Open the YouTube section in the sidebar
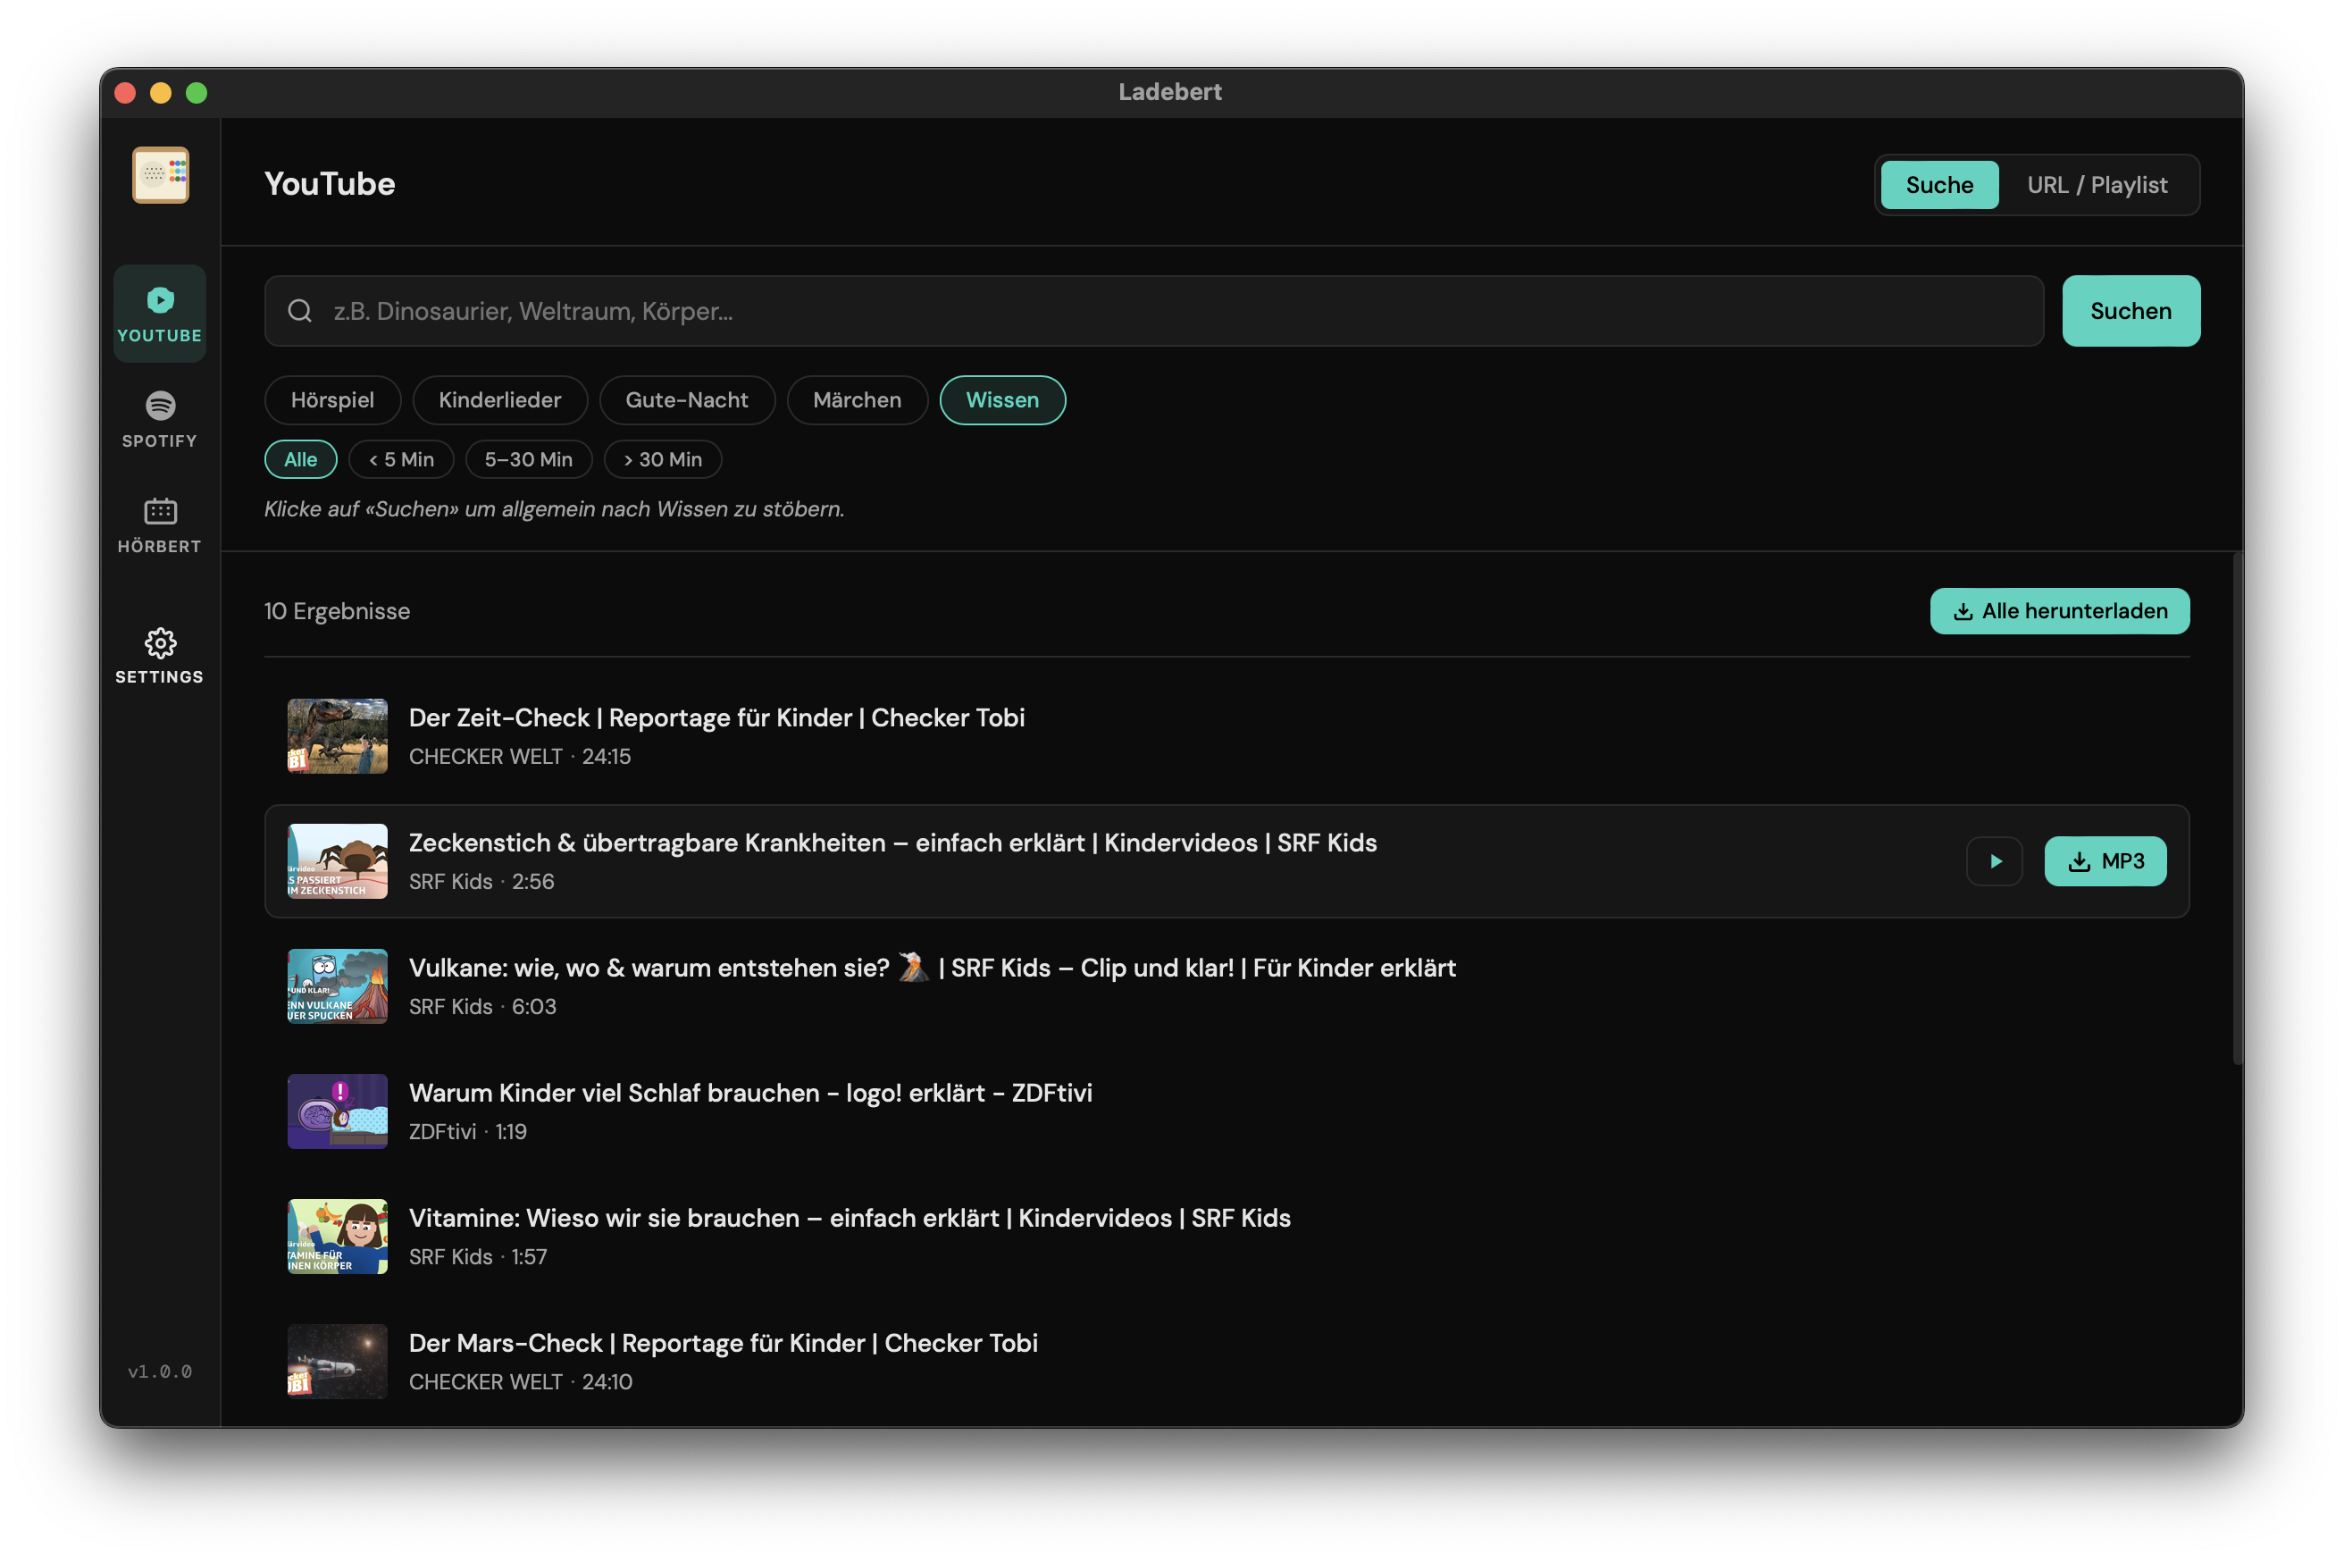This screenshot has width=2344, height=1560. [x=159, y=312]
